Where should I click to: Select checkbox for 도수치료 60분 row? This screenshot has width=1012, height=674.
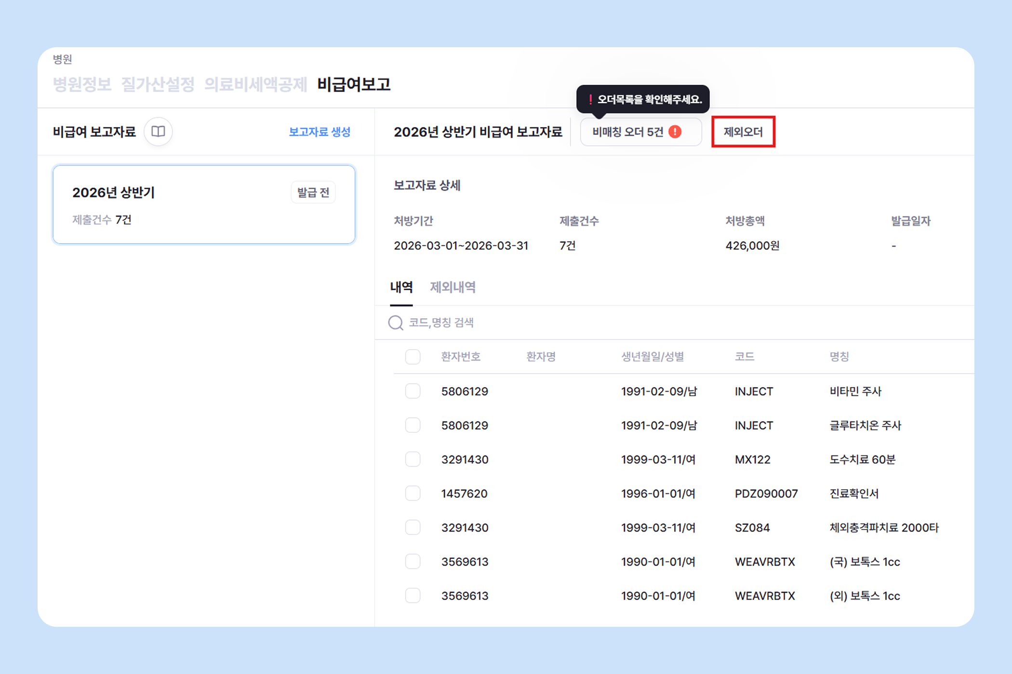pyautogui.click(x=413, y=459)
